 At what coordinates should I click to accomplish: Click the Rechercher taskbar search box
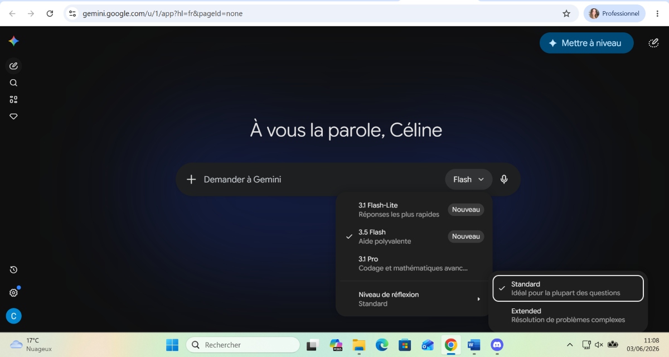coord(243,345)
